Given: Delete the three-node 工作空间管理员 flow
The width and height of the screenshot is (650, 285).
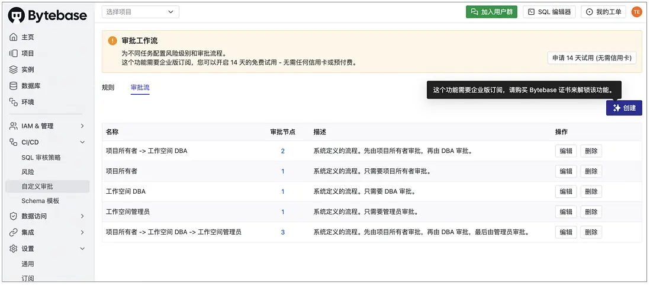Looking at the screenshot, I should click(x=591, y=232).
